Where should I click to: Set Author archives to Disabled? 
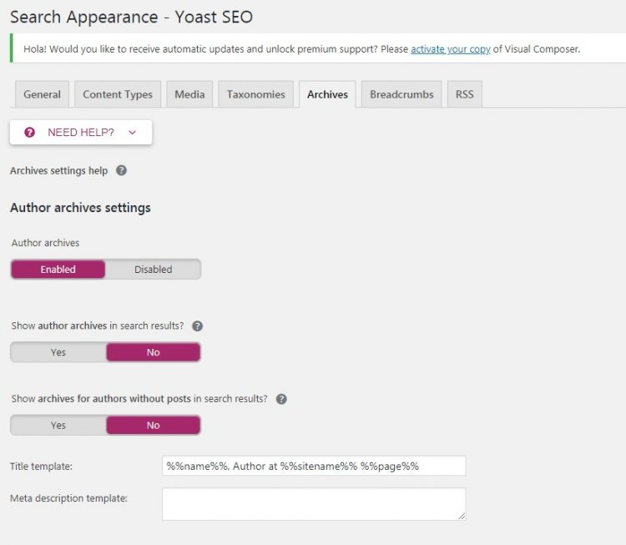pos(154,269)
